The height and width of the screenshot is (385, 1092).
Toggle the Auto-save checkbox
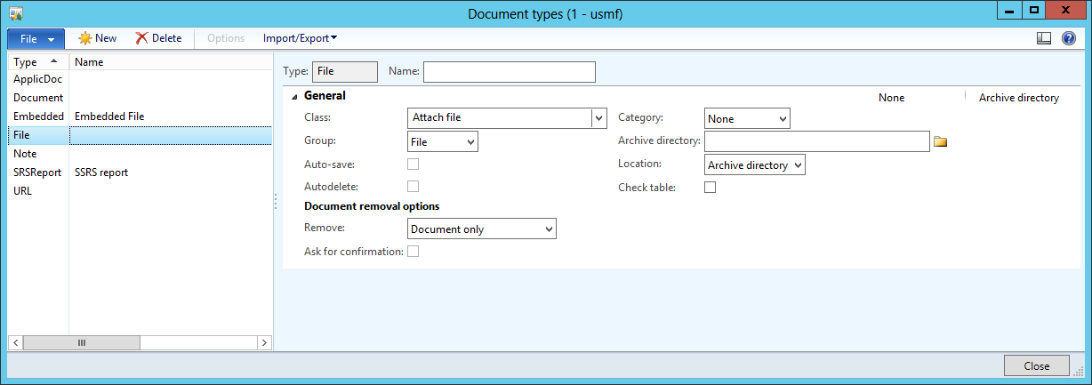413,164
